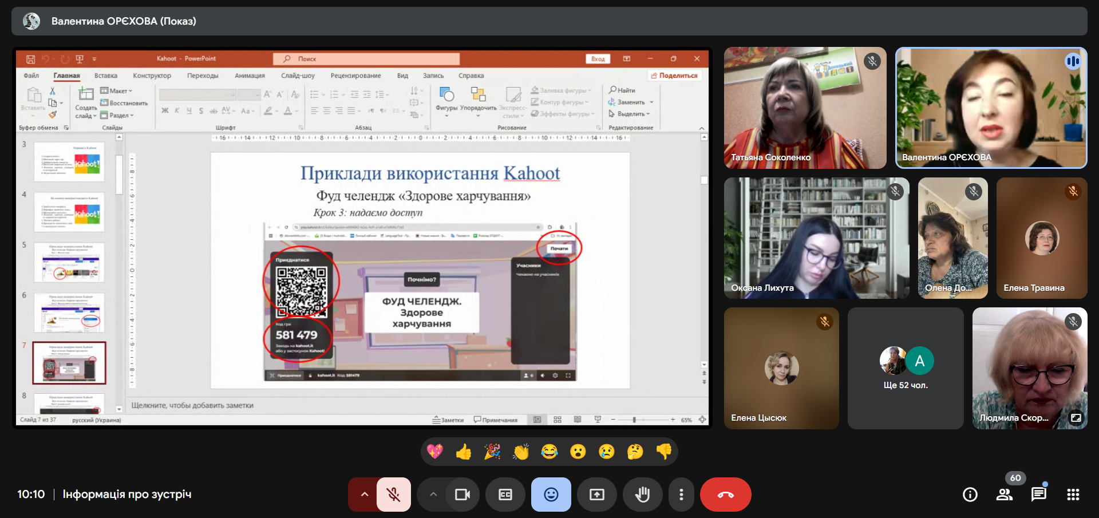This screenshot has width=1099, height=518.
Task: Send the thumbs up emoji reaction
Action: coord(464,452)
